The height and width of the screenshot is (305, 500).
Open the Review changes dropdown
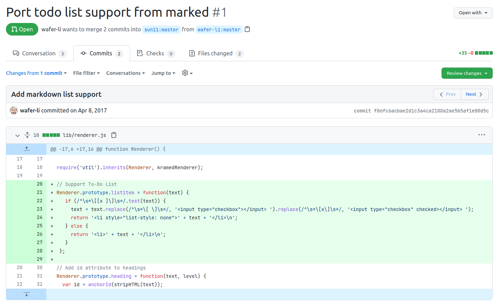(x=467, y=73)
